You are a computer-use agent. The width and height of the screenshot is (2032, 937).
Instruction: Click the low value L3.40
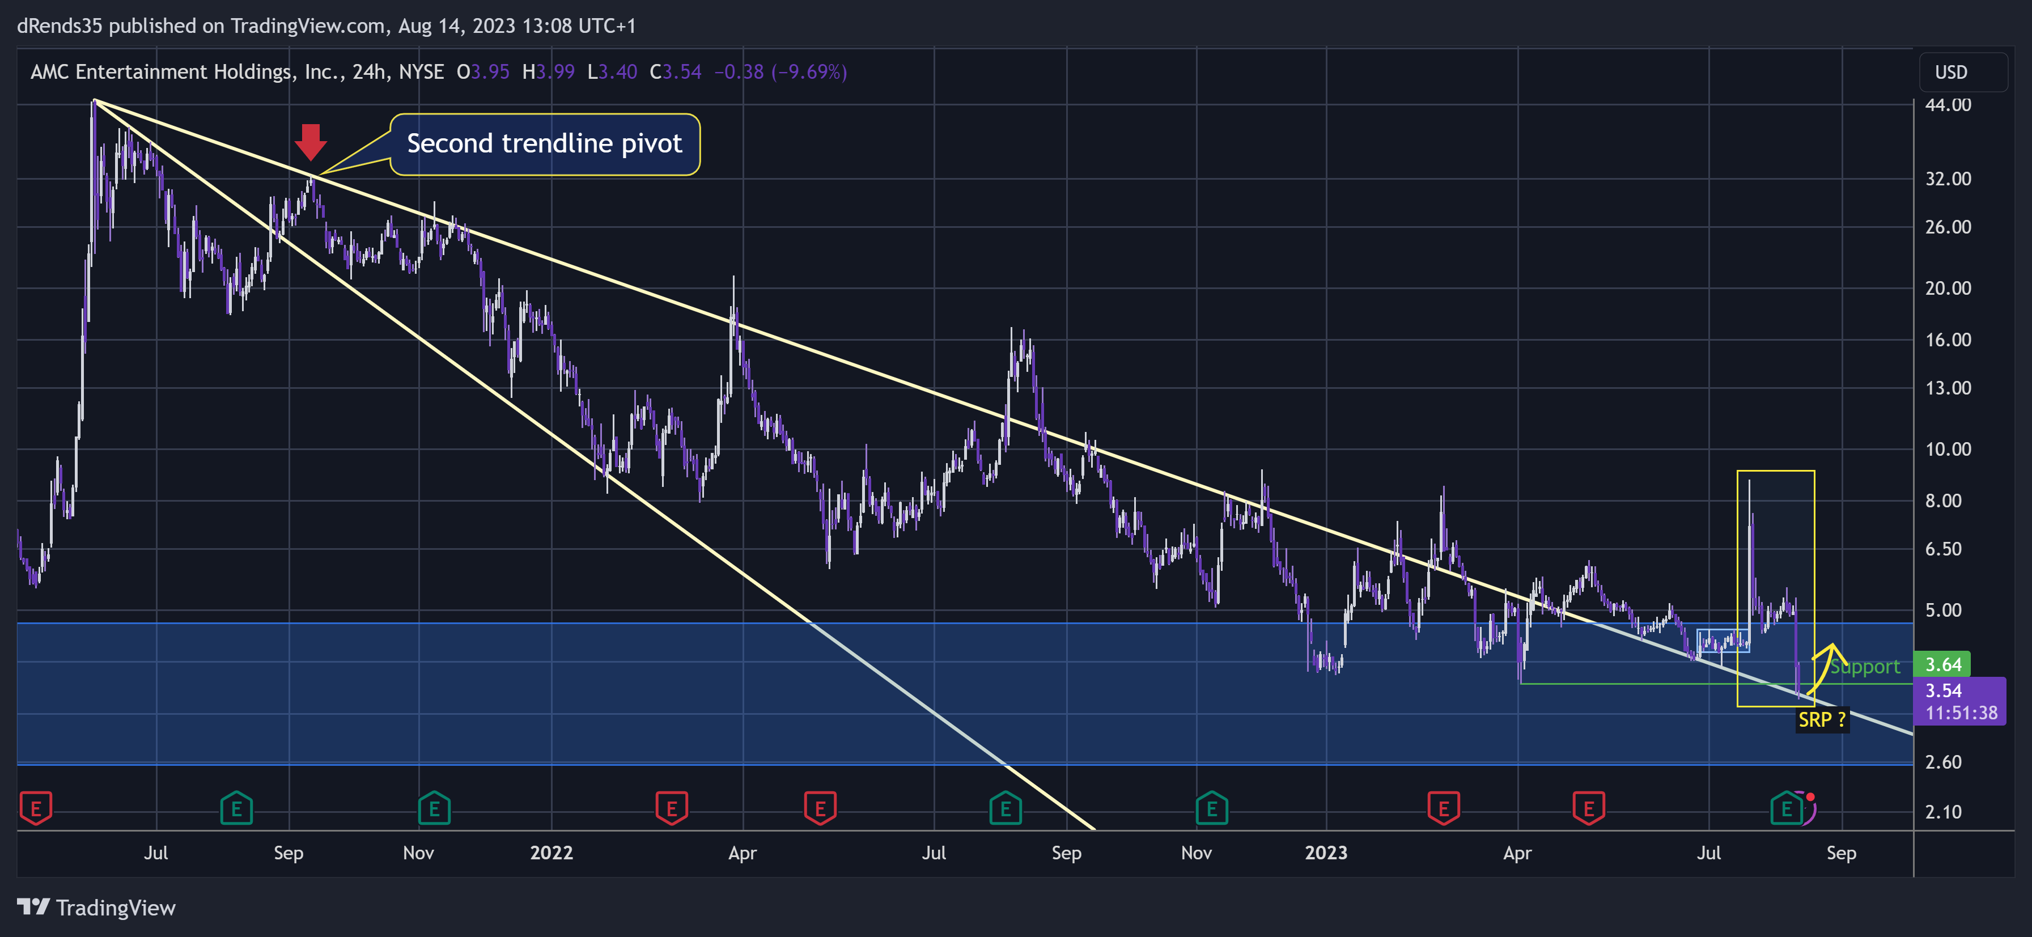pos(612,72)
